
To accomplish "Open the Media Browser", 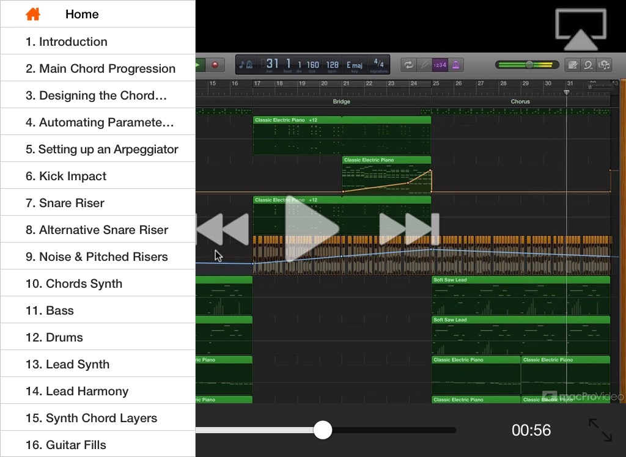I will 605,65.
